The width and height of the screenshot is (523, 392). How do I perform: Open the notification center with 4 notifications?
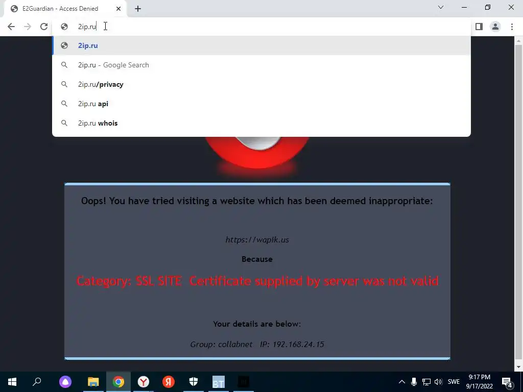tap(507, 382)
